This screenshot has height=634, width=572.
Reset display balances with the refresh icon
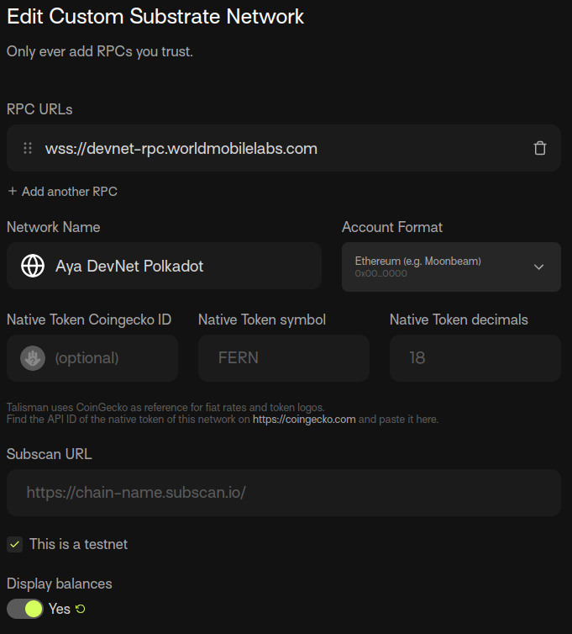coord(81,609)
